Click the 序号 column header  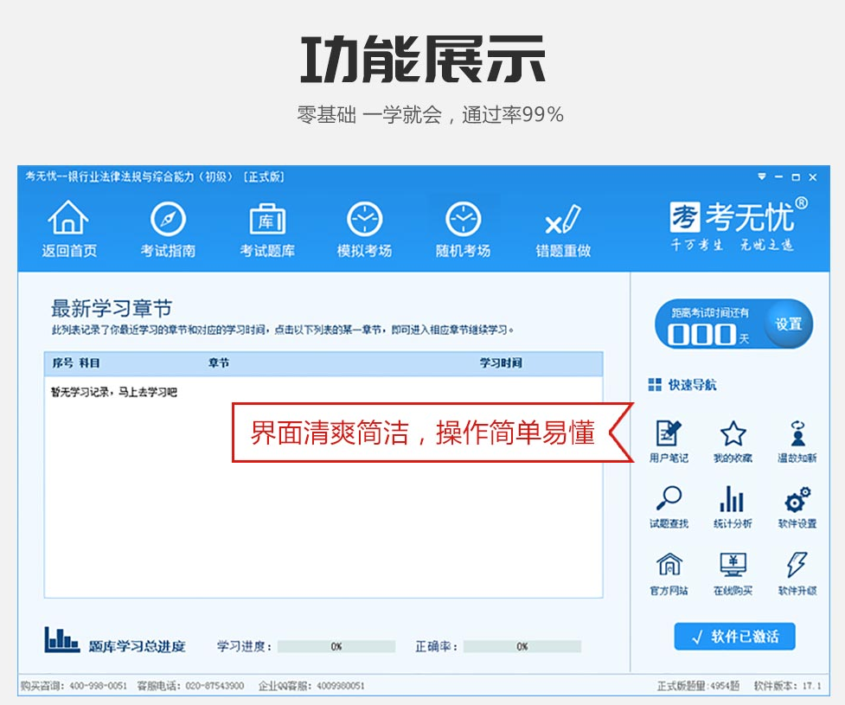coord(62,362)
